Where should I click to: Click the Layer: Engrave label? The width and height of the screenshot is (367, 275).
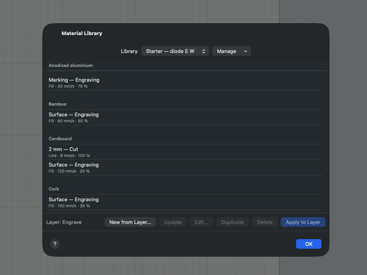tap(64, 222)
